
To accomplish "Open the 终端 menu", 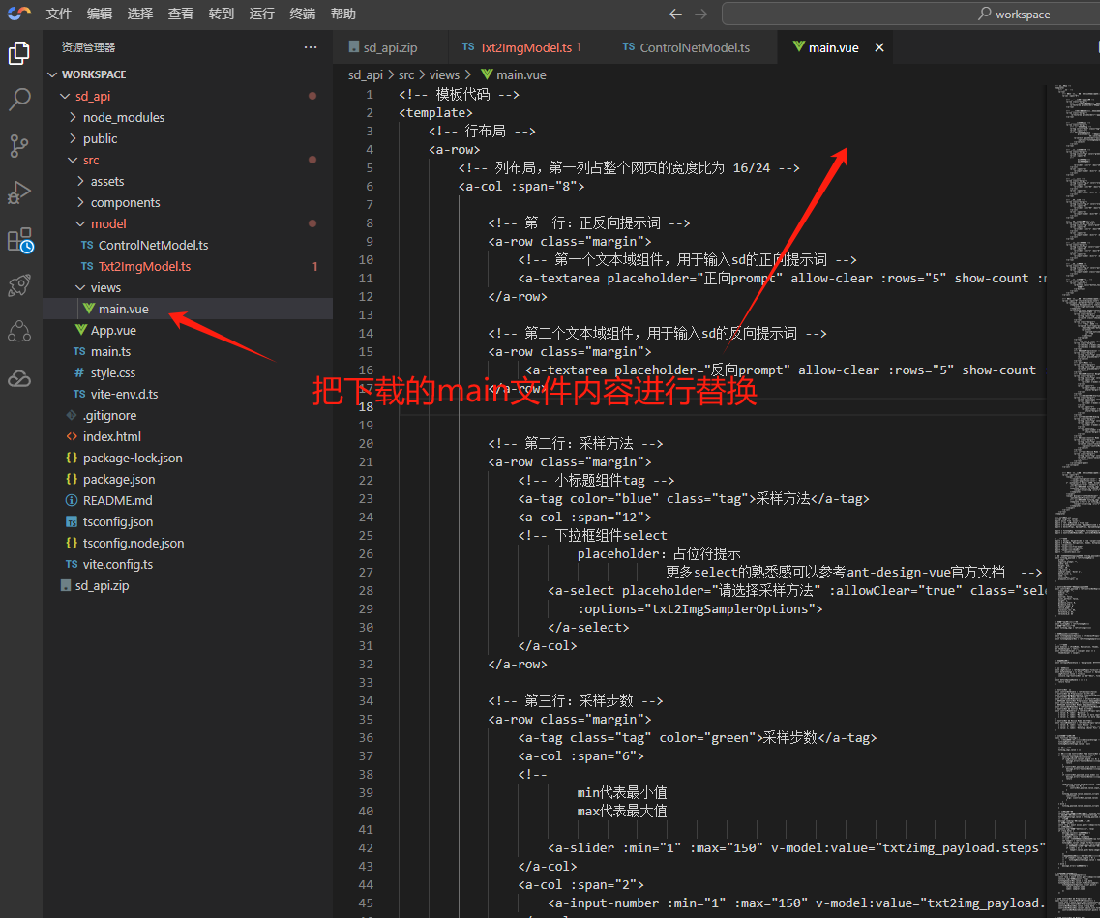I will [302, 15].
